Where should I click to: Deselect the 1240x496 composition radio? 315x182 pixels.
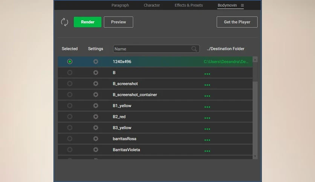click(x=70, y=62)
